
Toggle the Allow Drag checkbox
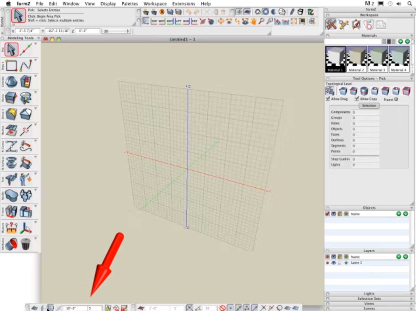click(328, 99)
